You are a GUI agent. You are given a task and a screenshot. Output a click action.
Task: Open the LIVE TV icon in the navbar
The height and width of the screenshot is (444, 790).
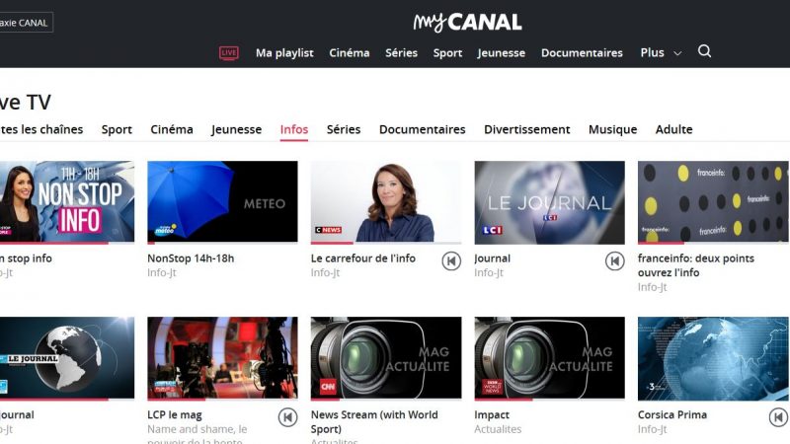pos(229,53)
